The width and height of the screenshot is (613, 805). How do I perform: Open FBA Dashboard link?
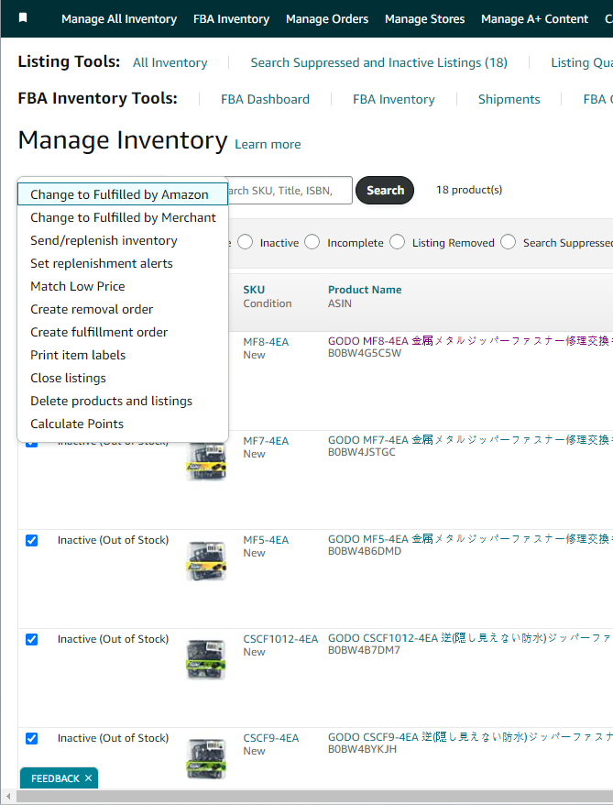tap(265, 99)
